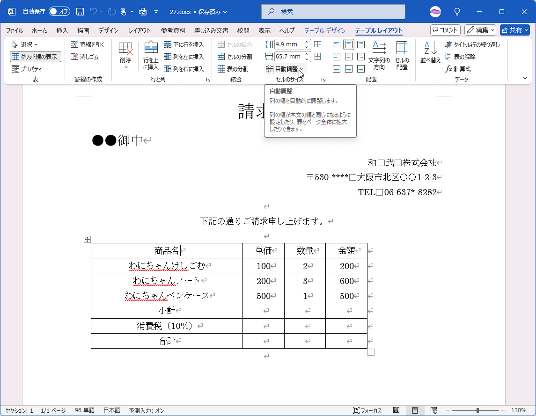
Task: Align cell text top left
Action: [337, 44]
